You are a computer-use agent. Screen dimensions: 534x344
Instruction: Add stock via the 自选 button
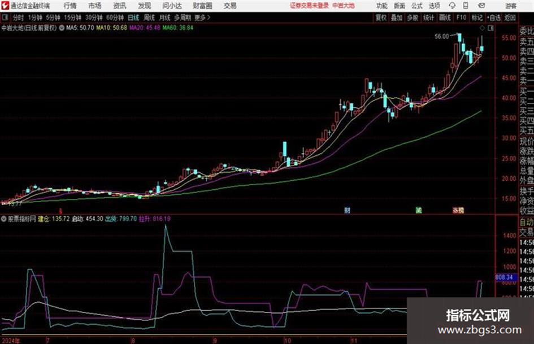point(493,18)
